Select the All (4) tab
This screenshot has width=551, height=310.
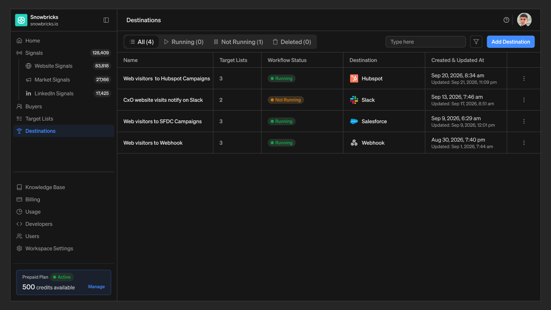(x=142, y=42)
